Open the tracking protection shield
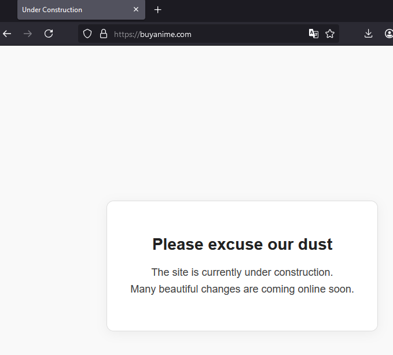 (x=87, y=34)
